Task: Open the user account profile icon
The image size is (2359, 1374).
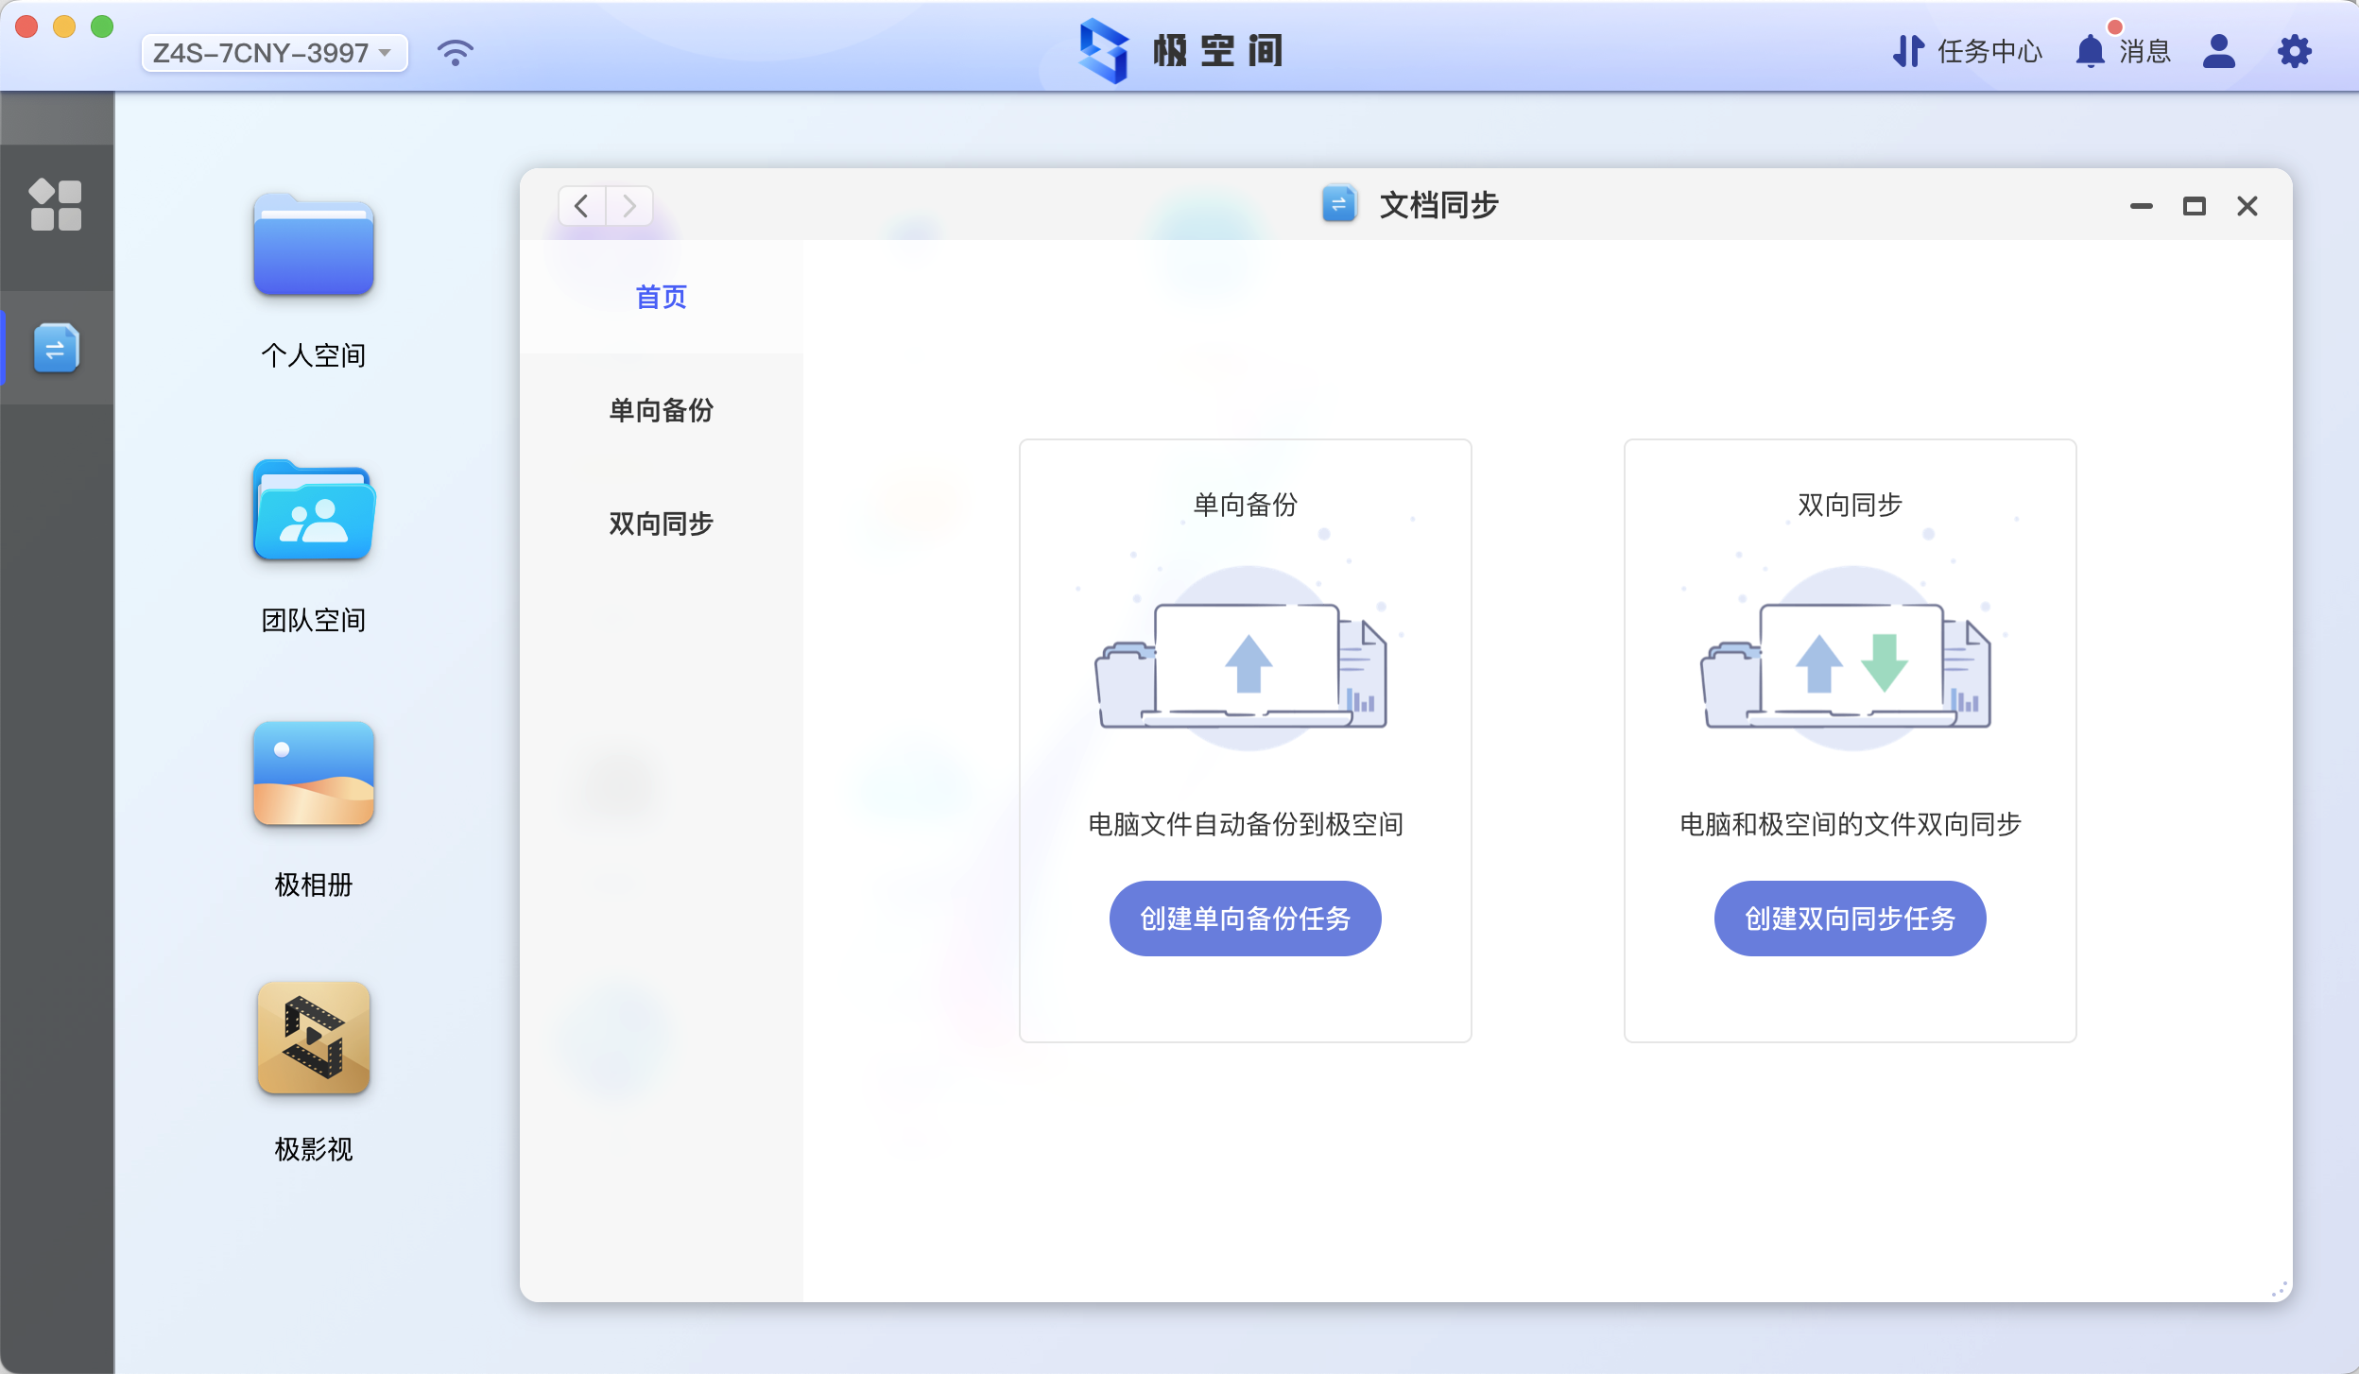Action: (x=2218, y=51)
